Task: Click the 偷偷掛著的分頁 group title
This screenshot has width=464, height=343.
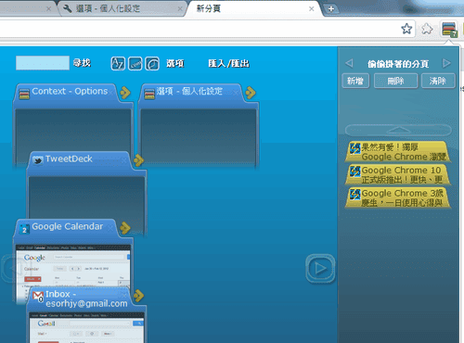Action: coord(398,64)
